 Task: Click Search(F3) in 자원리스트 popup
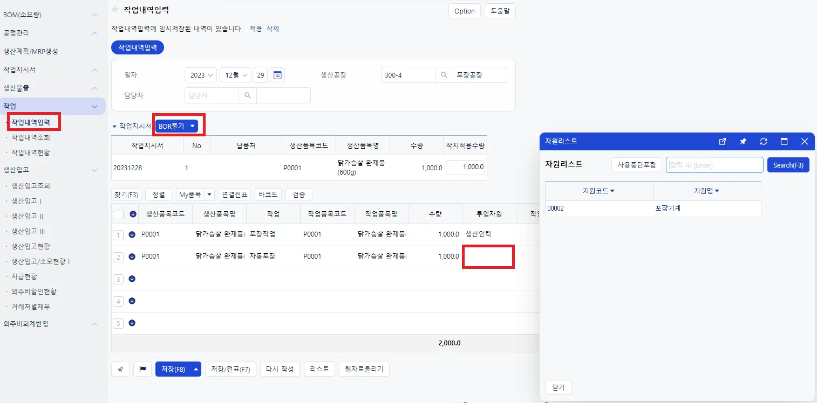(788, 165)
